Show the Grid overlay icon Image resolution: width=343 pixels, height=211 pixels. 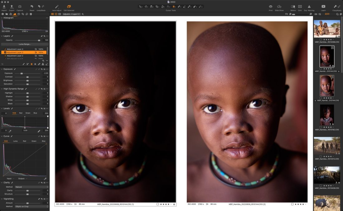[x=300, y=7]
